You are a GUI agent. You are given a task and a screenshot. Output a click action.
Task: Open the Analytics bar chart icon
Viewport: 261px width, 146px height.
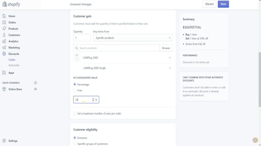coord(4,41)
